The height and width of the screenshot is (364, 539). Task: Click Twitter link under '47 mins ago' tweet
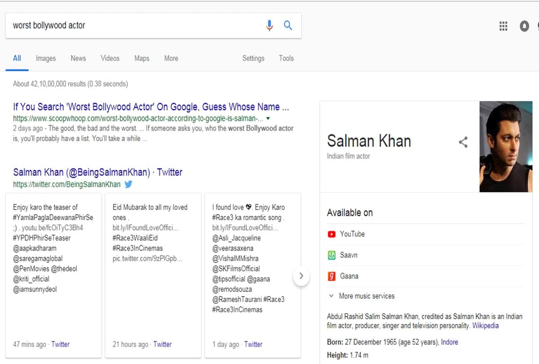[60, 345]
